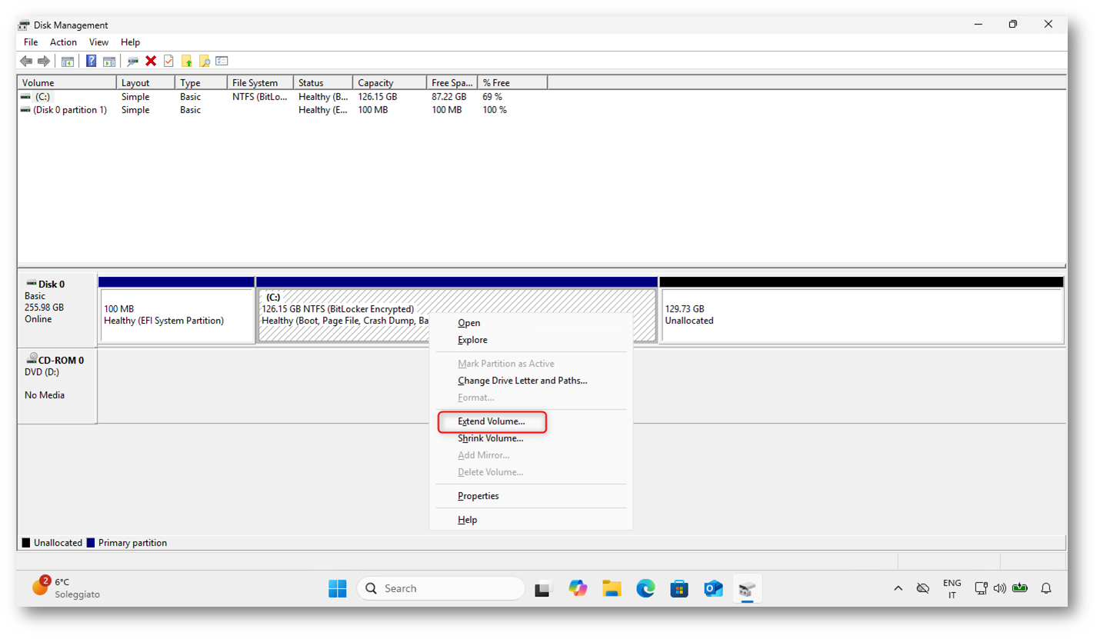1100x639 pixels.
Task: Click Explore in the context menu
Action: (x=472, y=340)
